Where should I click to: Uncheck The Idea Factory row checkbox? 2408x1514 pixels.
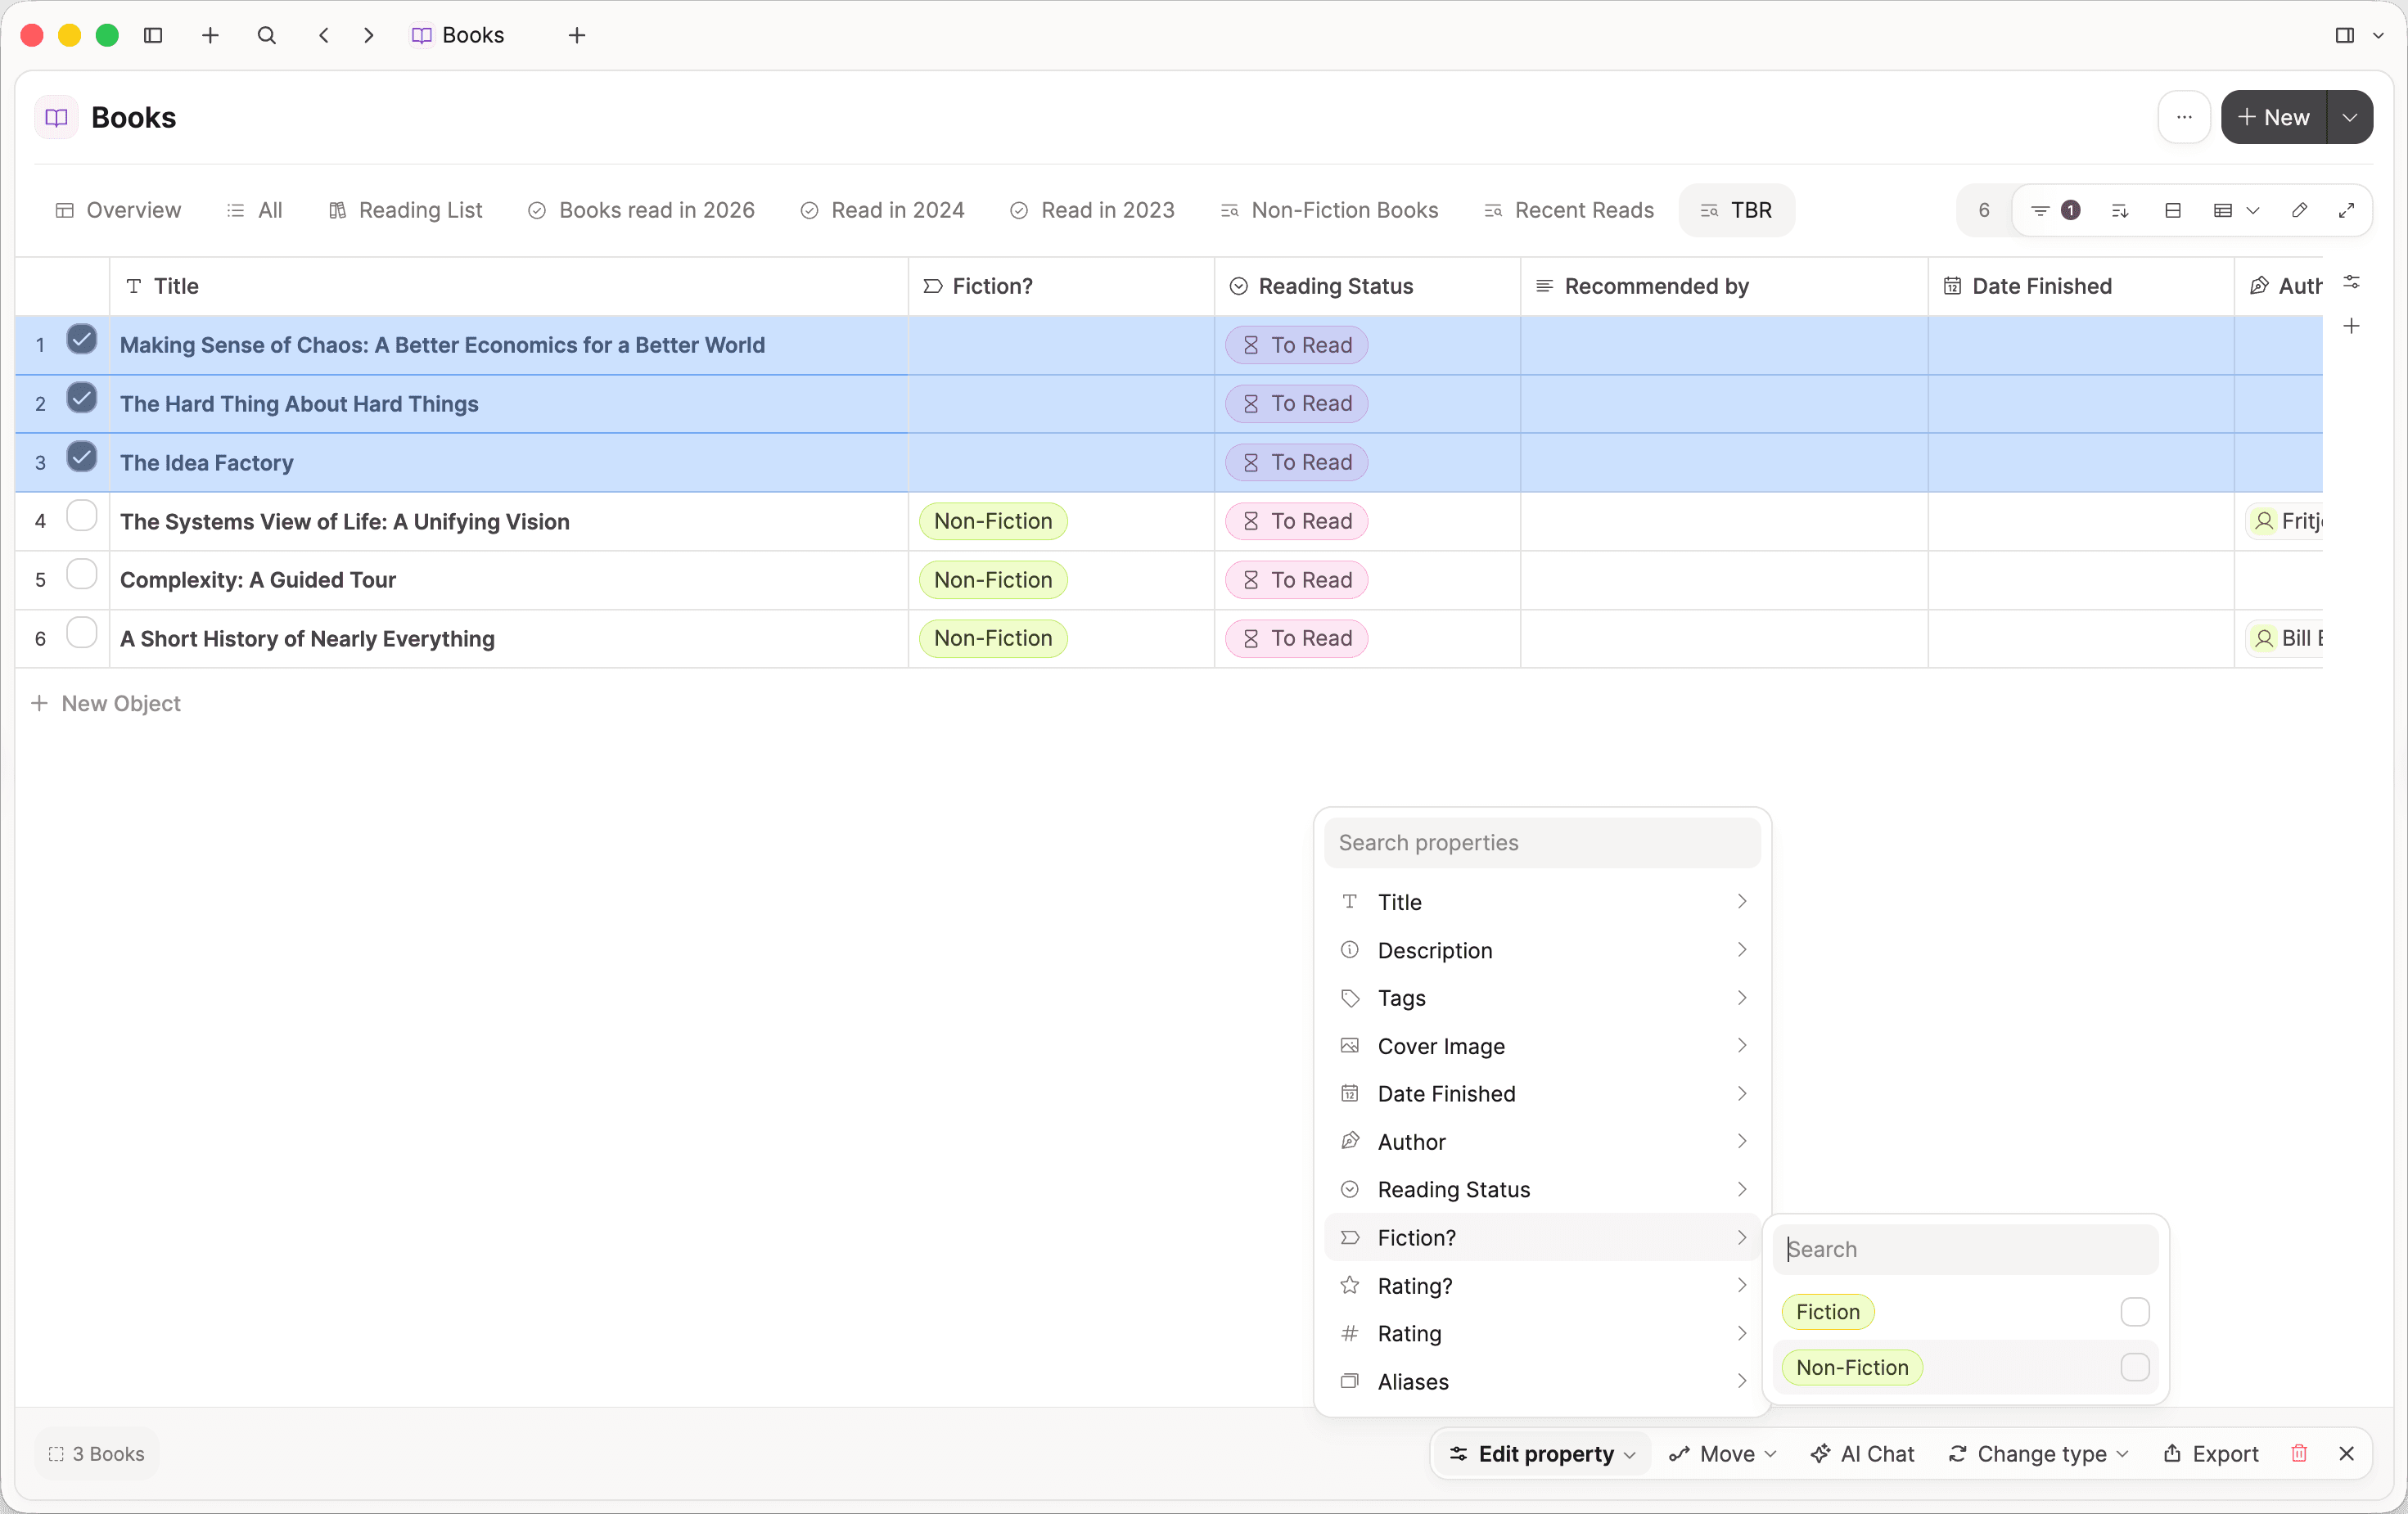(x=81, y=457)
